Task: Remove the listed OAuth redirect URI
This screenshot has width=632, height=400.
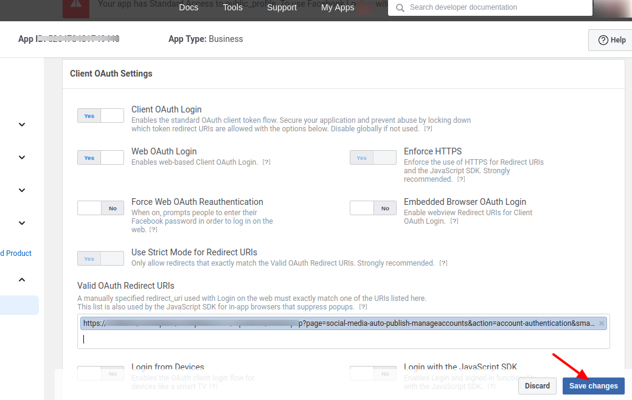Action: point(601,323)
